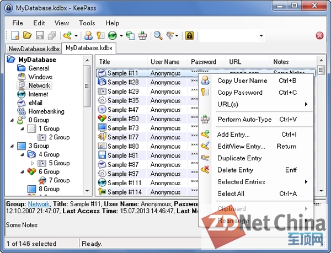331x253 pixels.
Task: Click the Network group link in details
Action: click(39, 204)
